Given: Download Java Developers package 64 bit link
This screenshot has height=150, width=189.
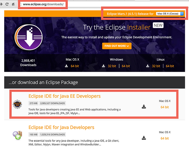Looking at the screenshot, I should pos(165,138).
